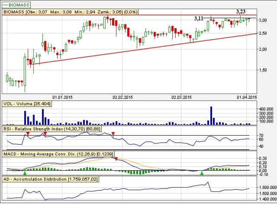Click the third red triangle on RSI panel

pyautogui.click(x=113, y=134)
